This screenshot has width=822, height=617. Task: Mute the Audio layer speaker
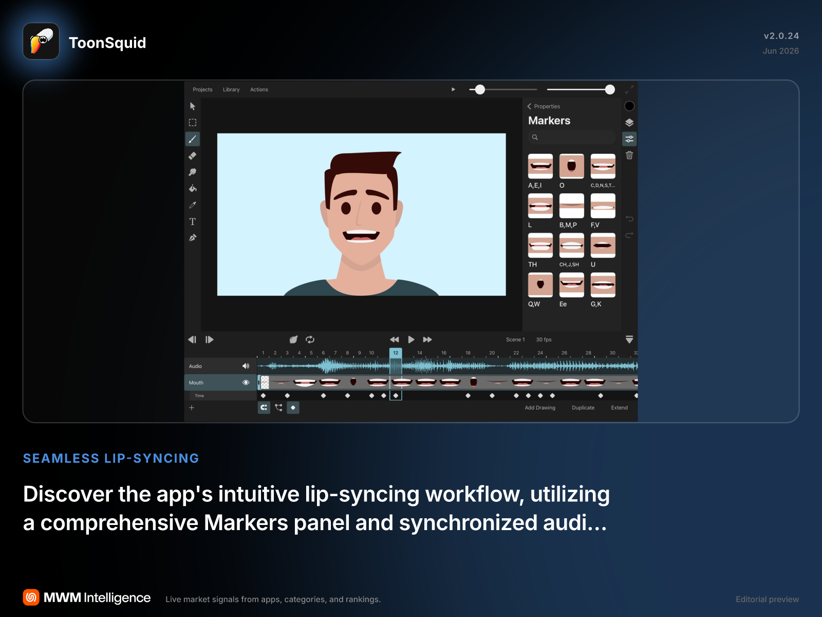coord(246,366)
